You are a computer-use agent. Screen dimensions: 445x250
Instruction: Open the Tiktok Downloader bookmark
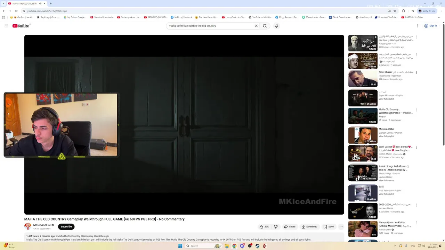pos(340,17)
